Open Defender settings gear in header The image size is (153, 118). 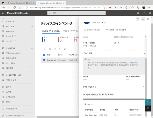coord(138,13)
